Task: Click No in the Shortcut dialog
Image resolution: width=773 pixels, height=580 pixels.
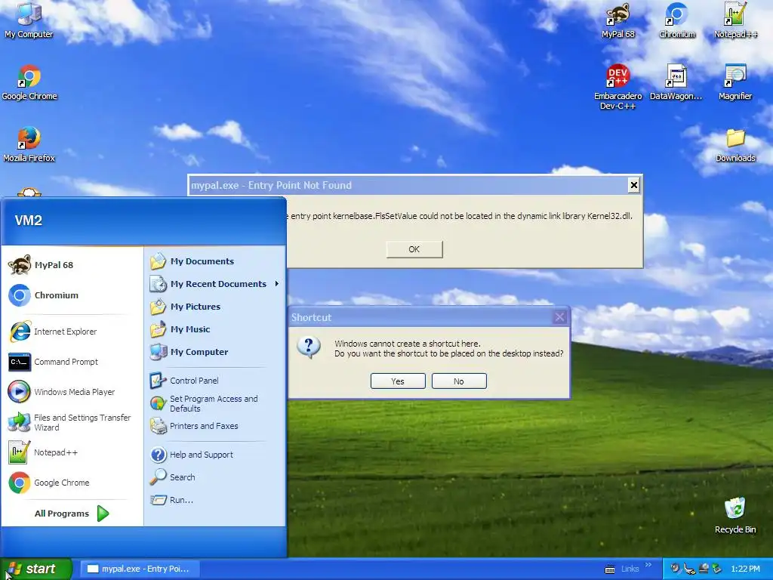Action: pos(459,381)
